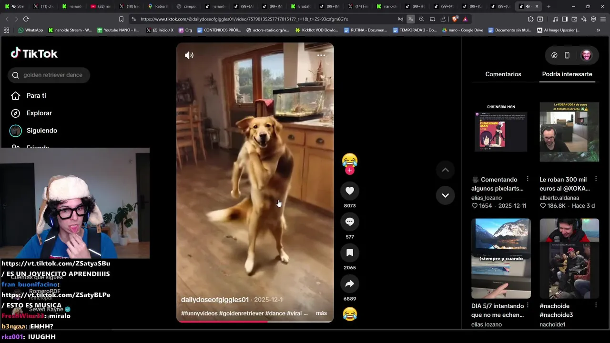Open the dailydoseofgiggles01 profile link
Image resolution: width=610 pixels, height=343 pixels.
click(215, 300)
